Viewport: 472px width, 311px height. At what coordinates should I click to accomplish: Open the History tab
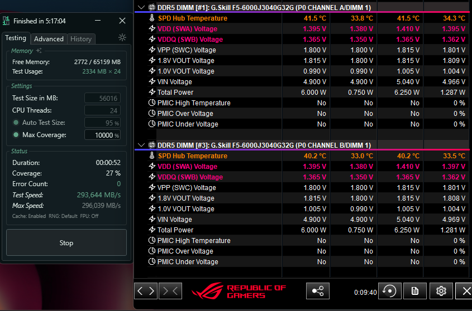coord(81,39)
